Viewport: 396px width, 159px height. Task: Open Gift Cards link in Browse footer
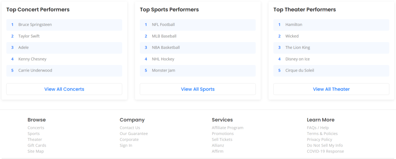37,145
